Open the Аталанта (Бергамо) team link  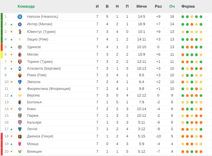coord(44,69)
